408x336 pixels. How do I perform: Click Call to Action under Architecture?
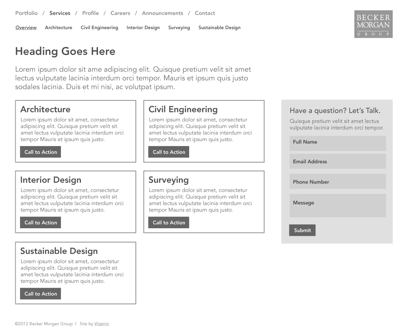pos(40,152)
